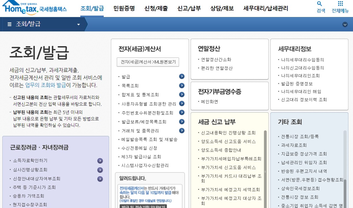
Task: Select the 조회/발급 top menu
Action: point(92,8)
